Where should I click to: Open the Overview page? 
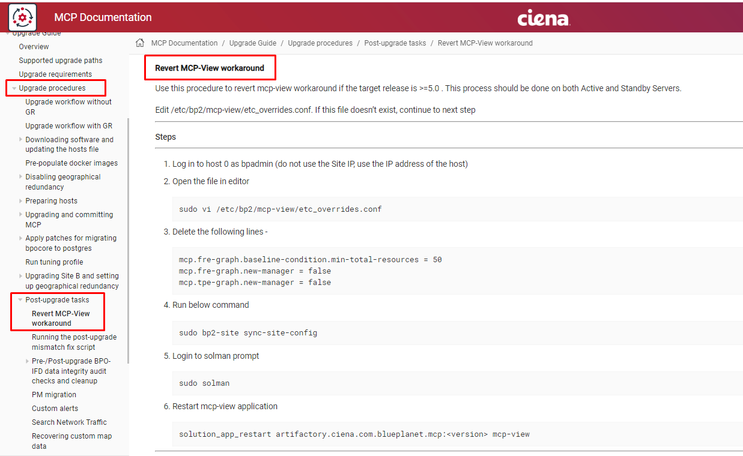[33, 46]
